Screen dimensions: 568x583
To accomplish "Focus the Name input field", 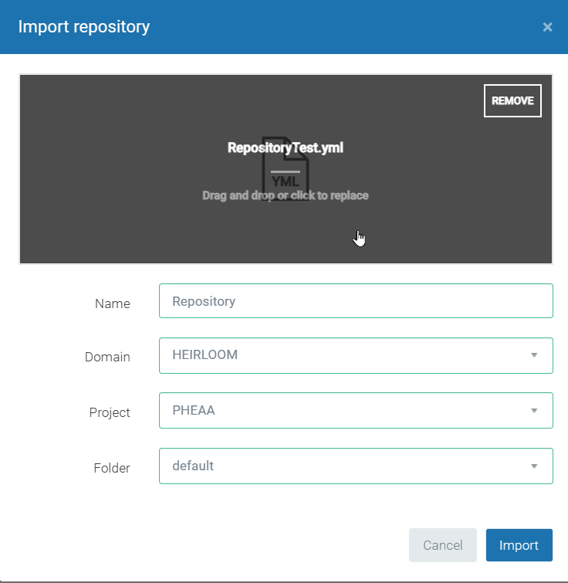I will [x=356, y=301].
